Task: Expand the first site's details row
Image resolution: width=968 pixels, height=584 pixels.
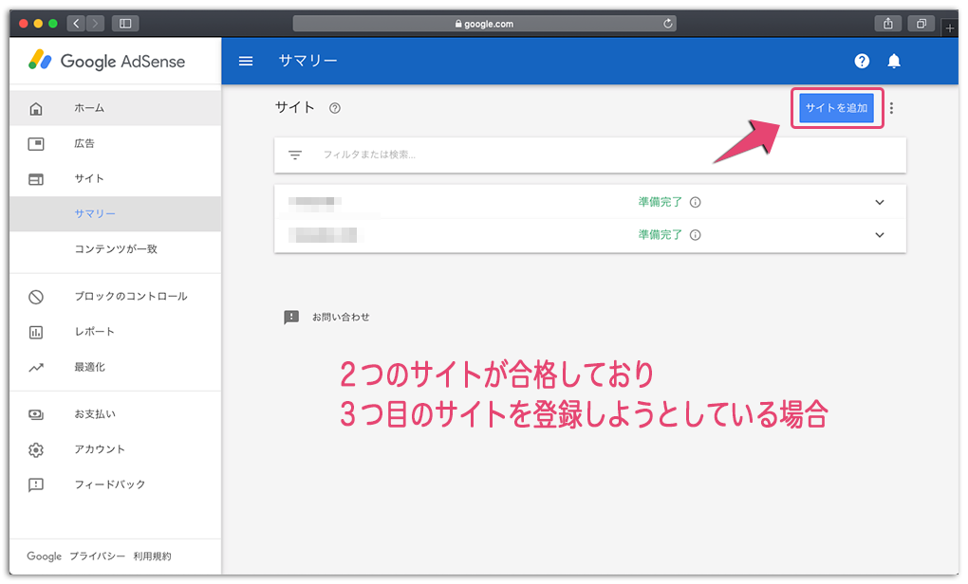Action: click(x=879, y=202)
